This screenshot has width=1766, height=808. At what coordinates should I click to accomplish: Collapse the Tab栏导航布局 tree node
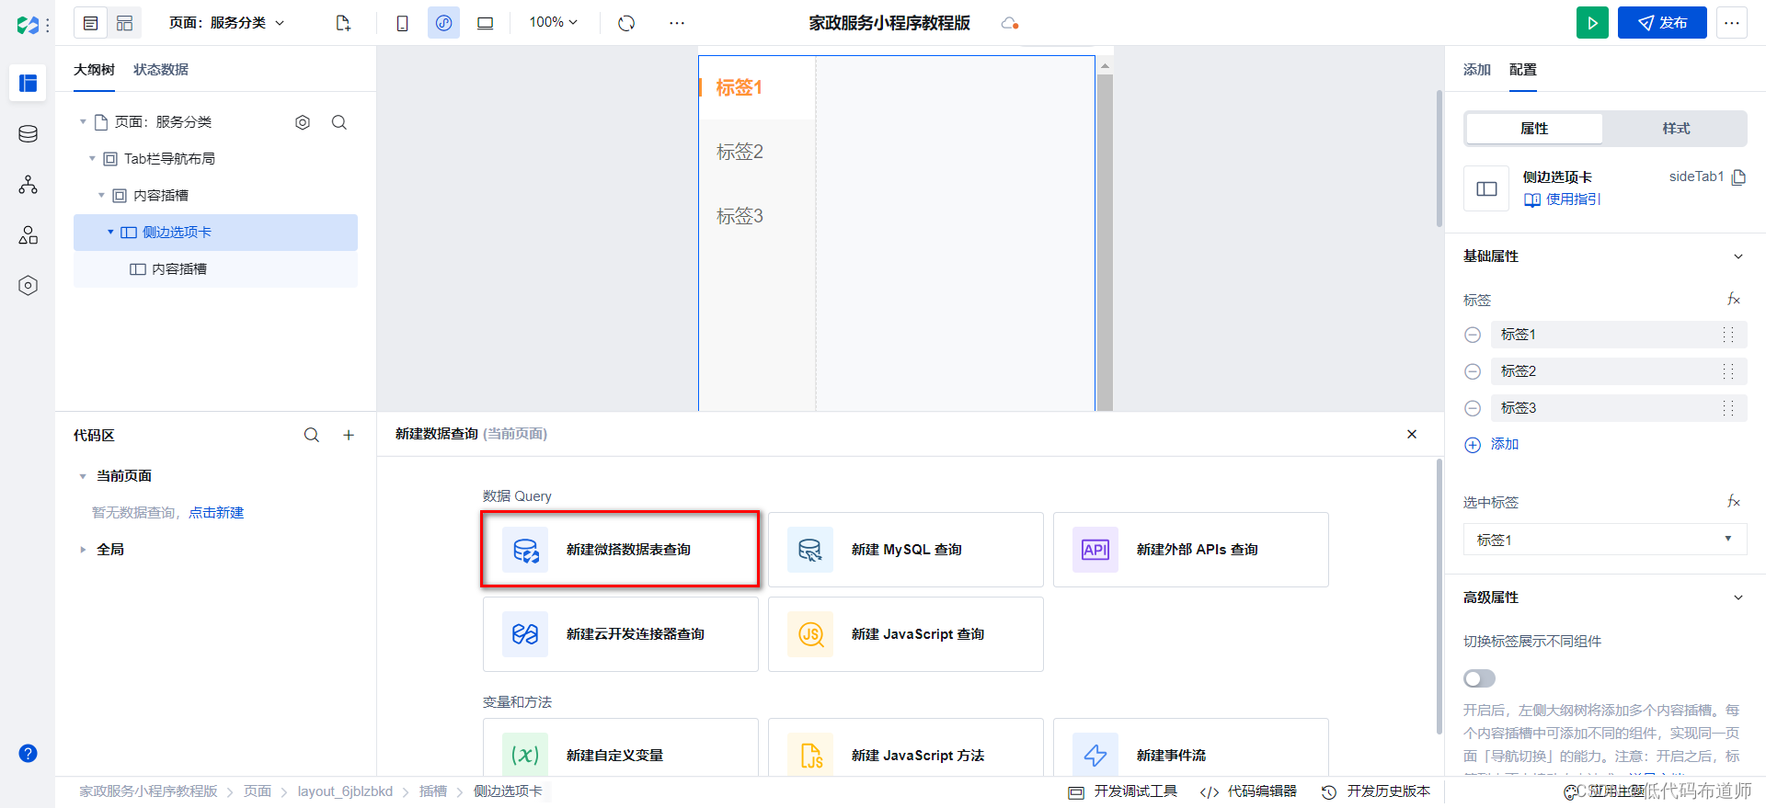pyautogui.click(x=92, y=159)
